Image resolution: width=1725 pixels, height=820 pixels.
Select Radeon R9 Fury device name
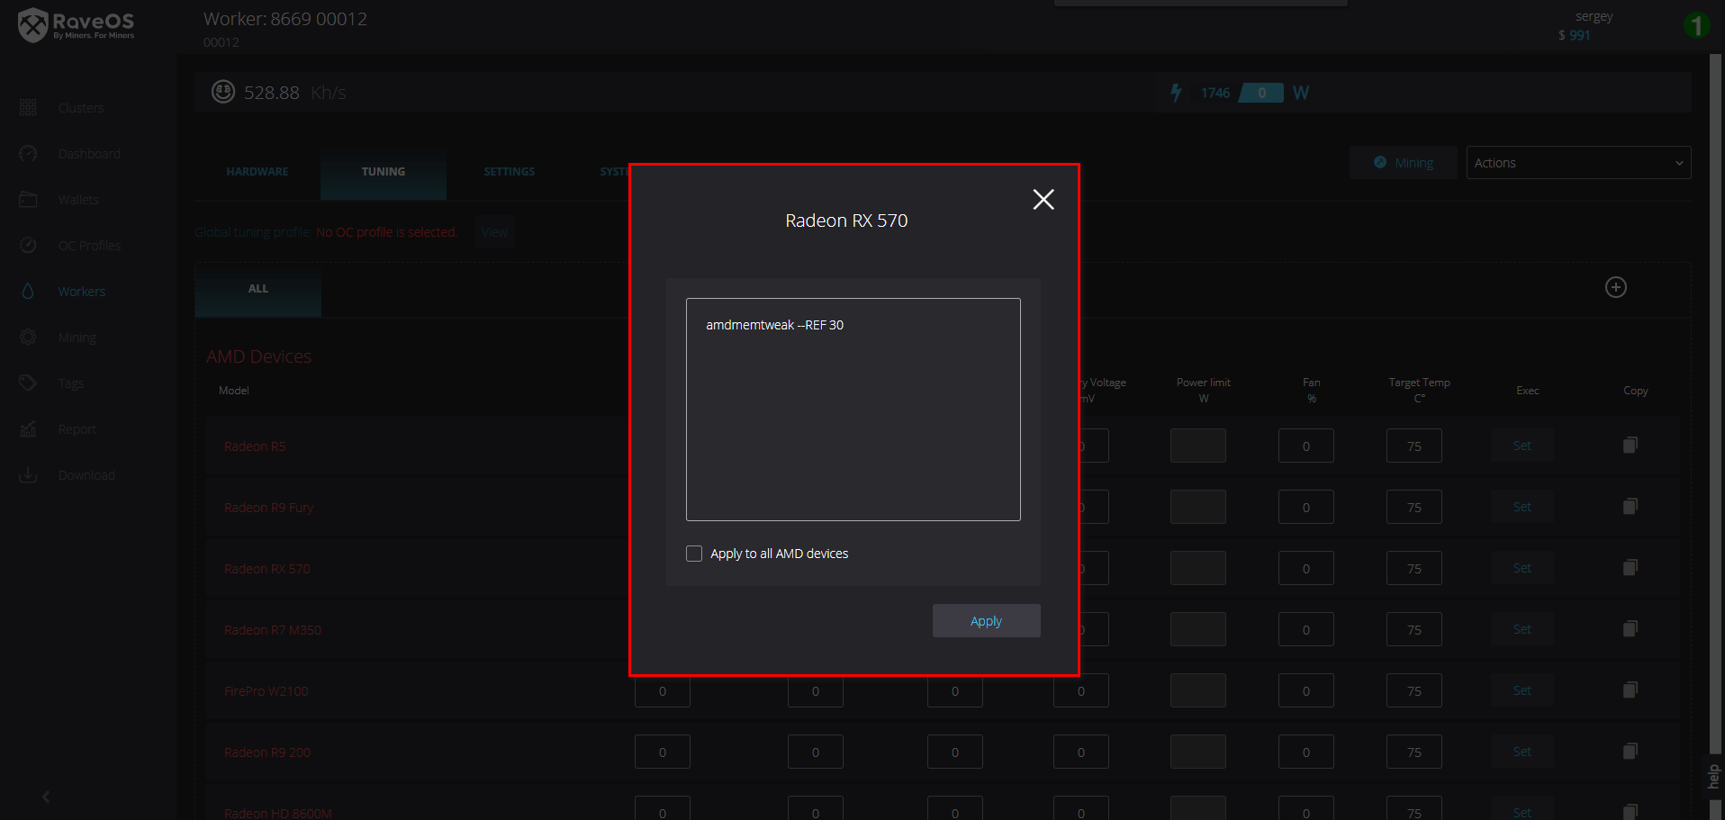tap(268, 508)
